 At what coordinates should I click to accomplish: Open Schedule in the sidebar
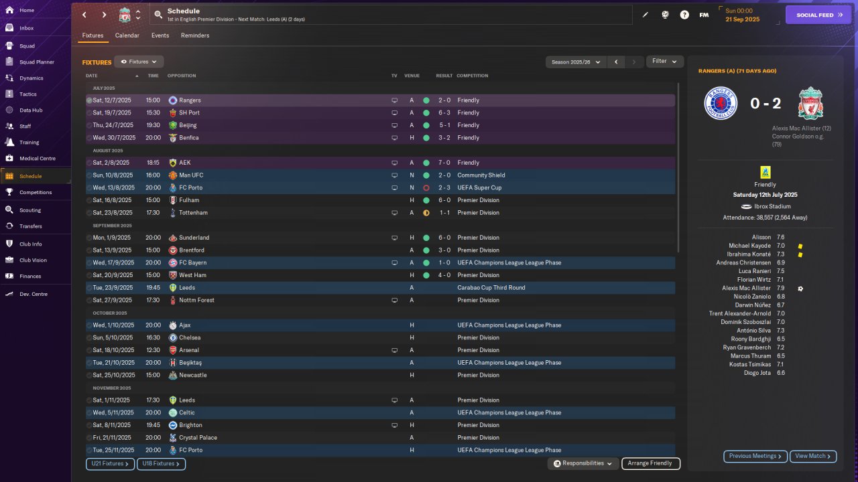click(x=35, y=176)
